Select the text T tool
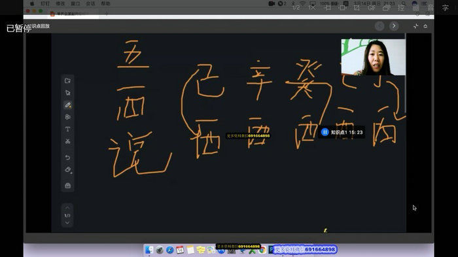Screen dimensions: 458x257 pos(67,129)
